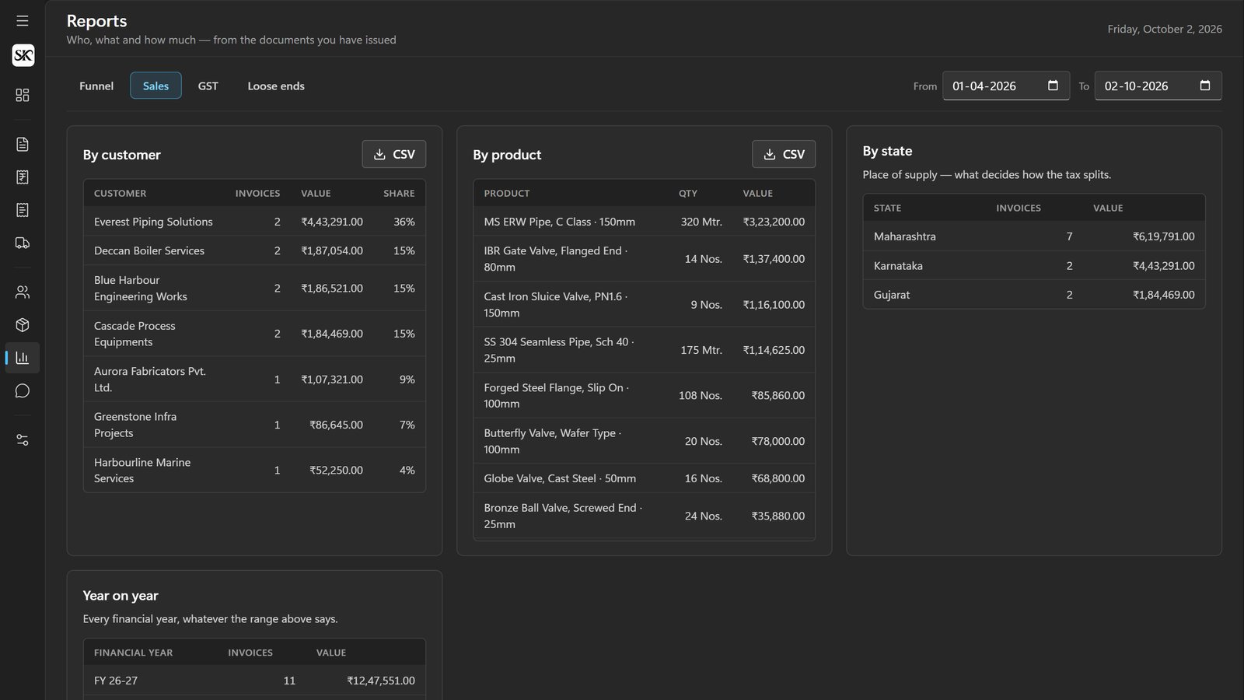
Task: Download By customer CSV
Action: tap(394, 154)
